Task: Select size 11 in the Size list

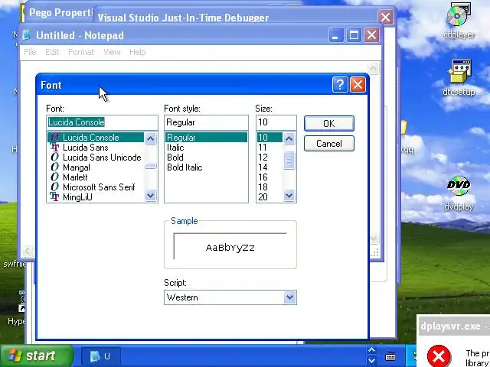Action: pos(269,148)
